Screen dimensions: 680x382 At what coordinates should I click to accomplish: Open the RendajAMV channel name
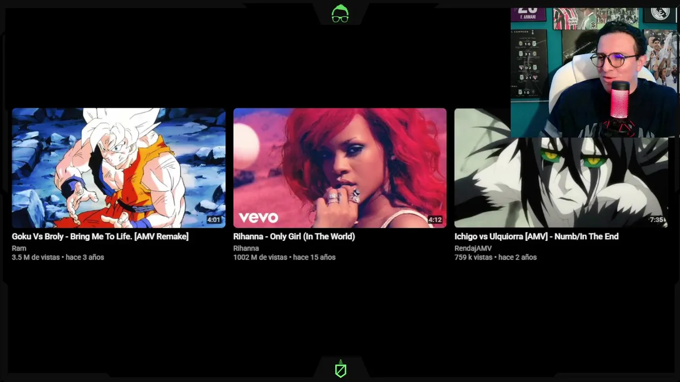pos(473,248)
